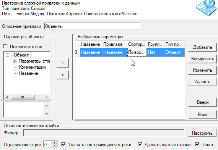Click the tree horizontal scrollbar left arrow

[x=7, y=97]
